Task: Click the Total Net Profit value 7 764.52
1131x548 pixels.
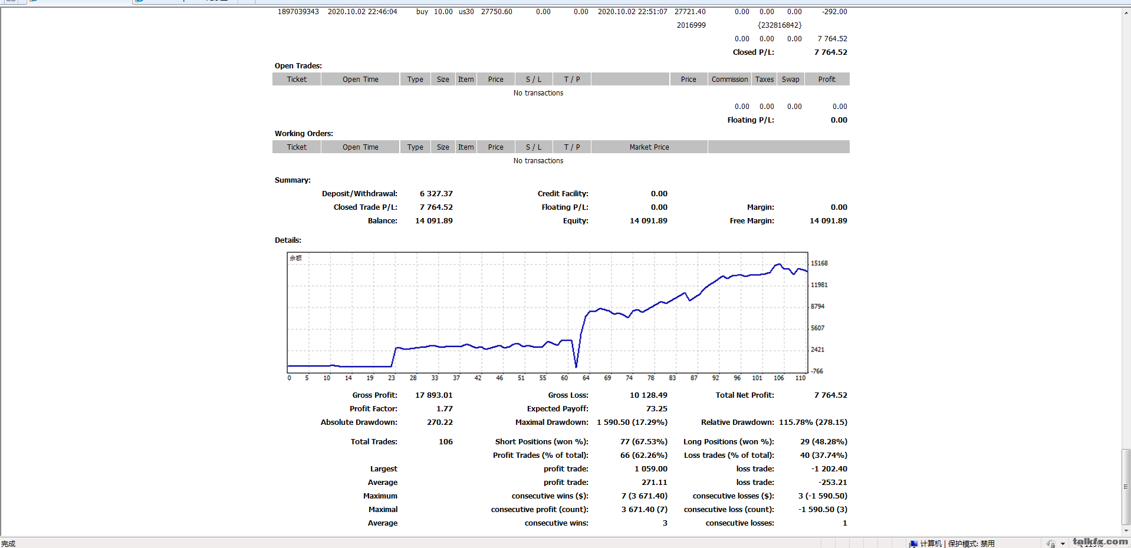Action: click(x=831, y=395)
